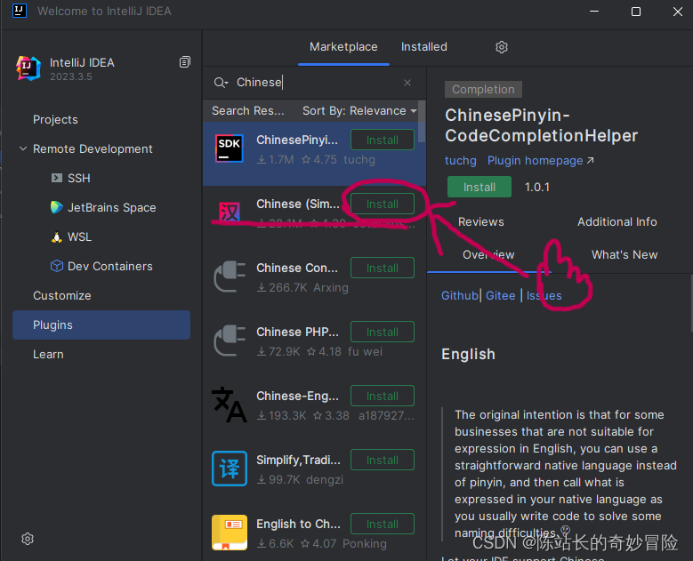Click the English to Chinese book icon
Viewport: 693px width, 561px height.
tap(230, 533)
